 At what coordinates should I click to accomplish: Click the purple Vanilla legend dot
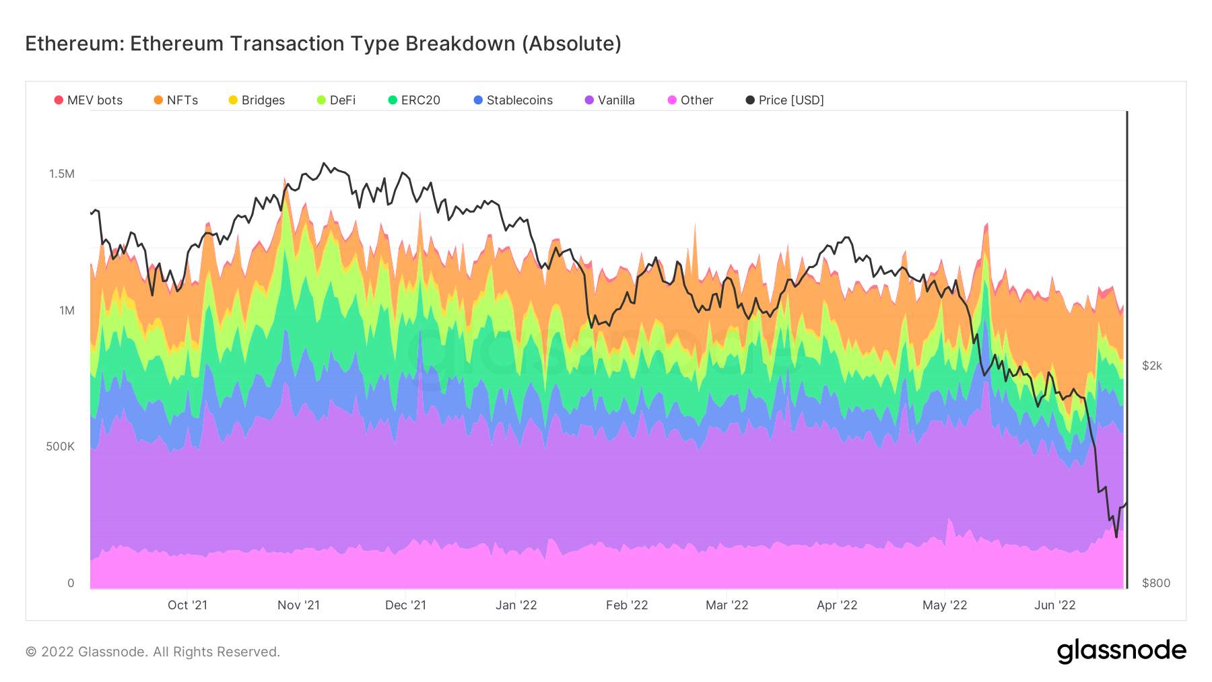click(589, 100)
